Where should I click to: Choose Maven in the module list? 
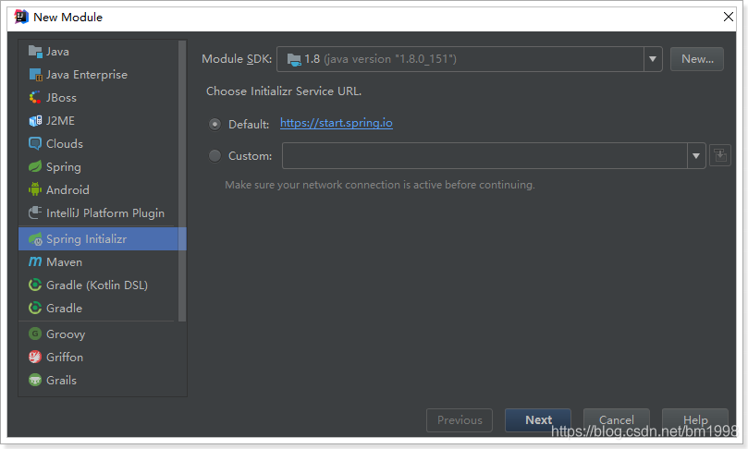click(98, 261)
